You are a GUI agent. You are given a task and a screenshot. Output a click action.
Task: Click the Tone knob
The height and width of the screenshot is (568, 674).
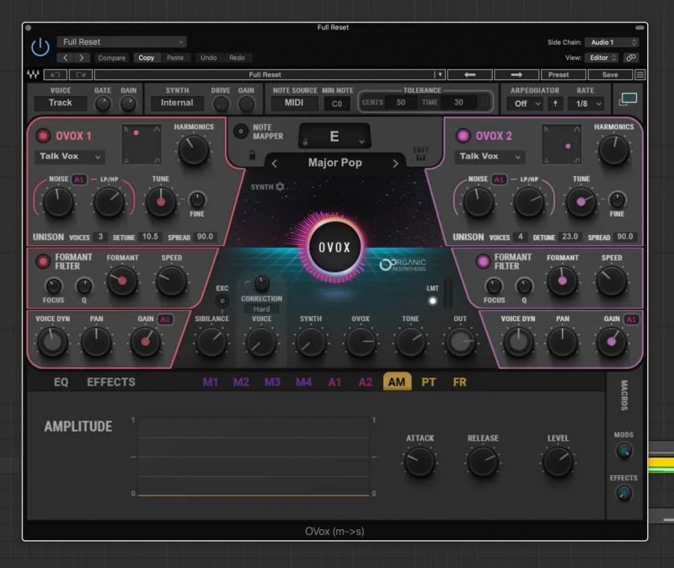tap(410, 342)
